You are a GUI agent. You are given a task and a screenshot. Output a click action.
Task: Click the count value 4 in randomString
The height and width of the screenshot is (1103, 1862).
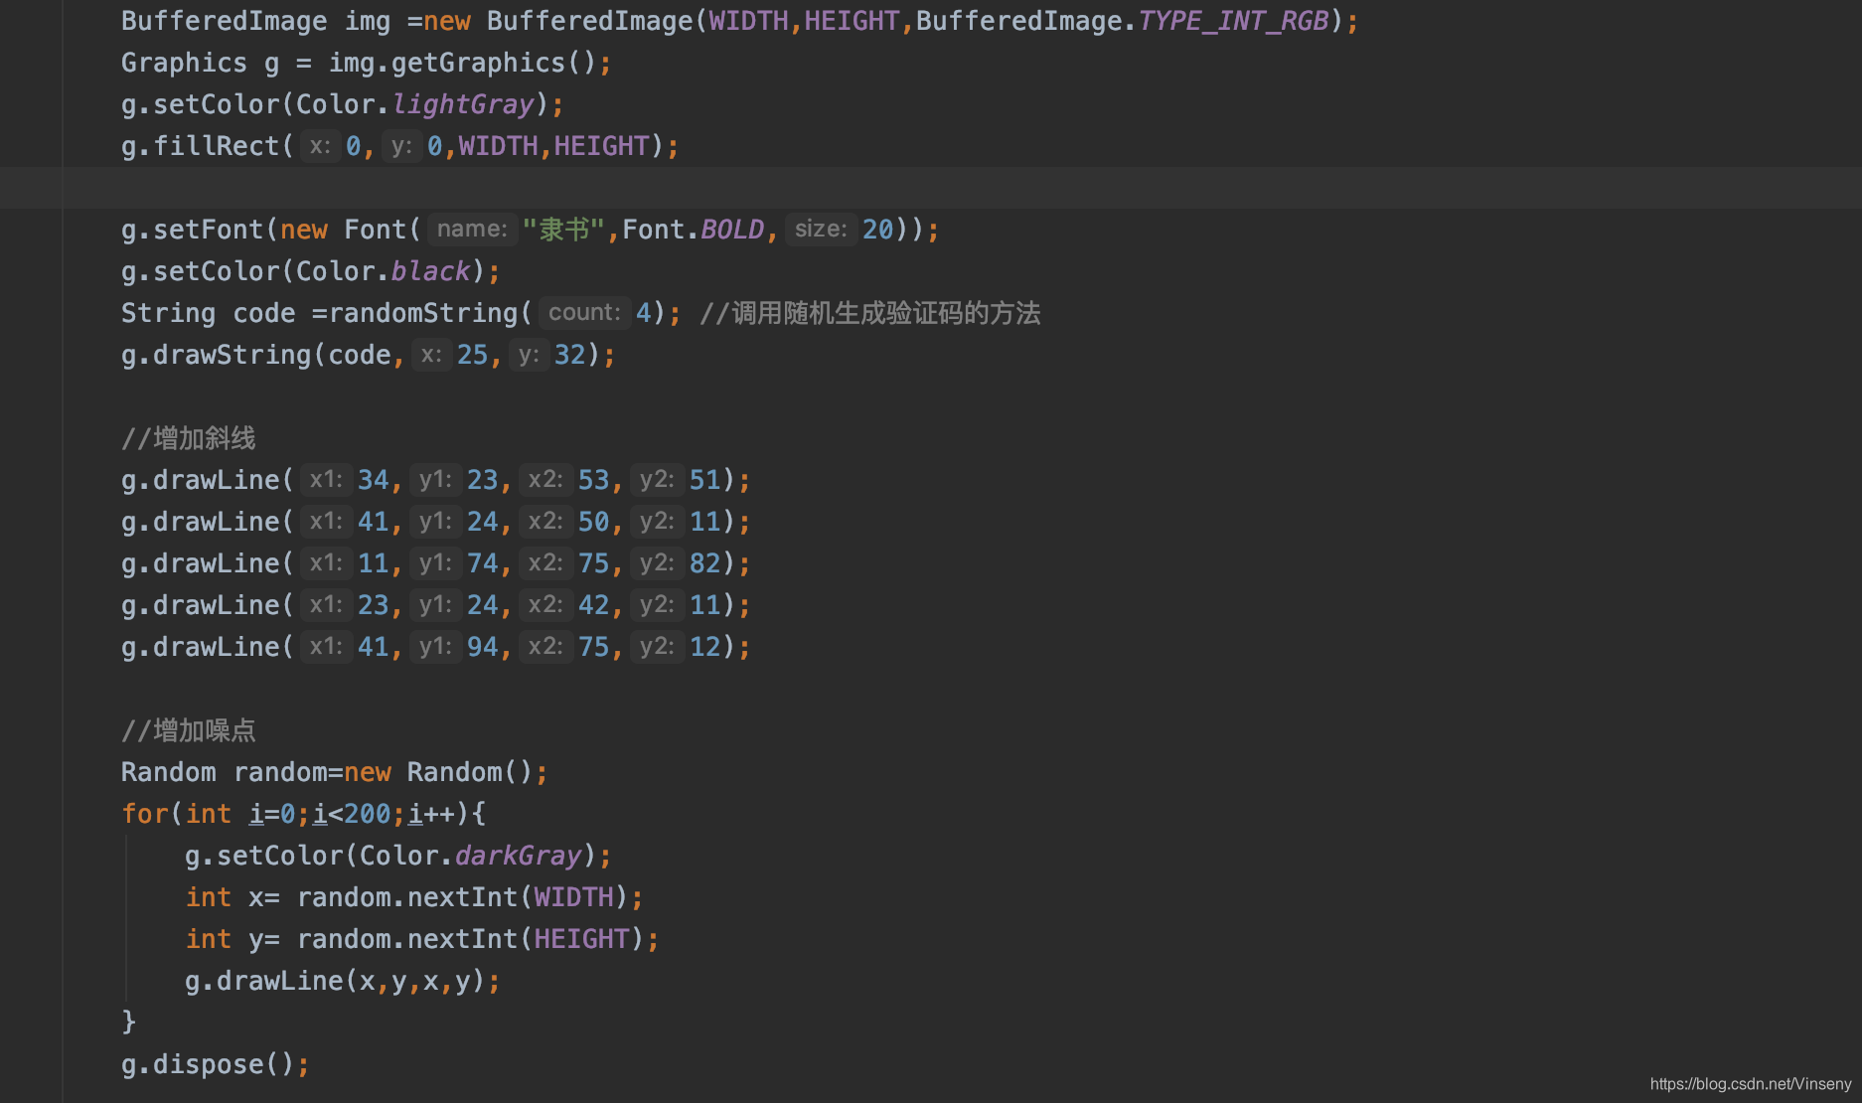[x=644, y=313]
